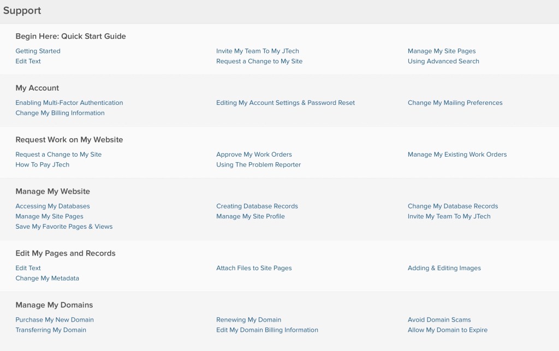Open Attach Files to Site Pages
Screen dimensions: 559x351
(x=254, y=268)
